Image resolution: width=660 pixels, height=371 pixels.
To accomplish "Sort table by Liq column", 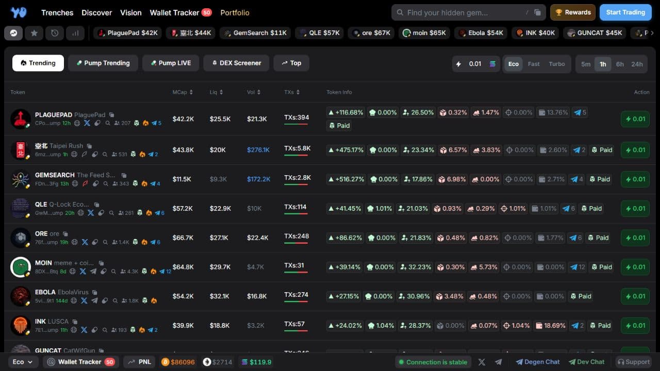I will 217,92.
